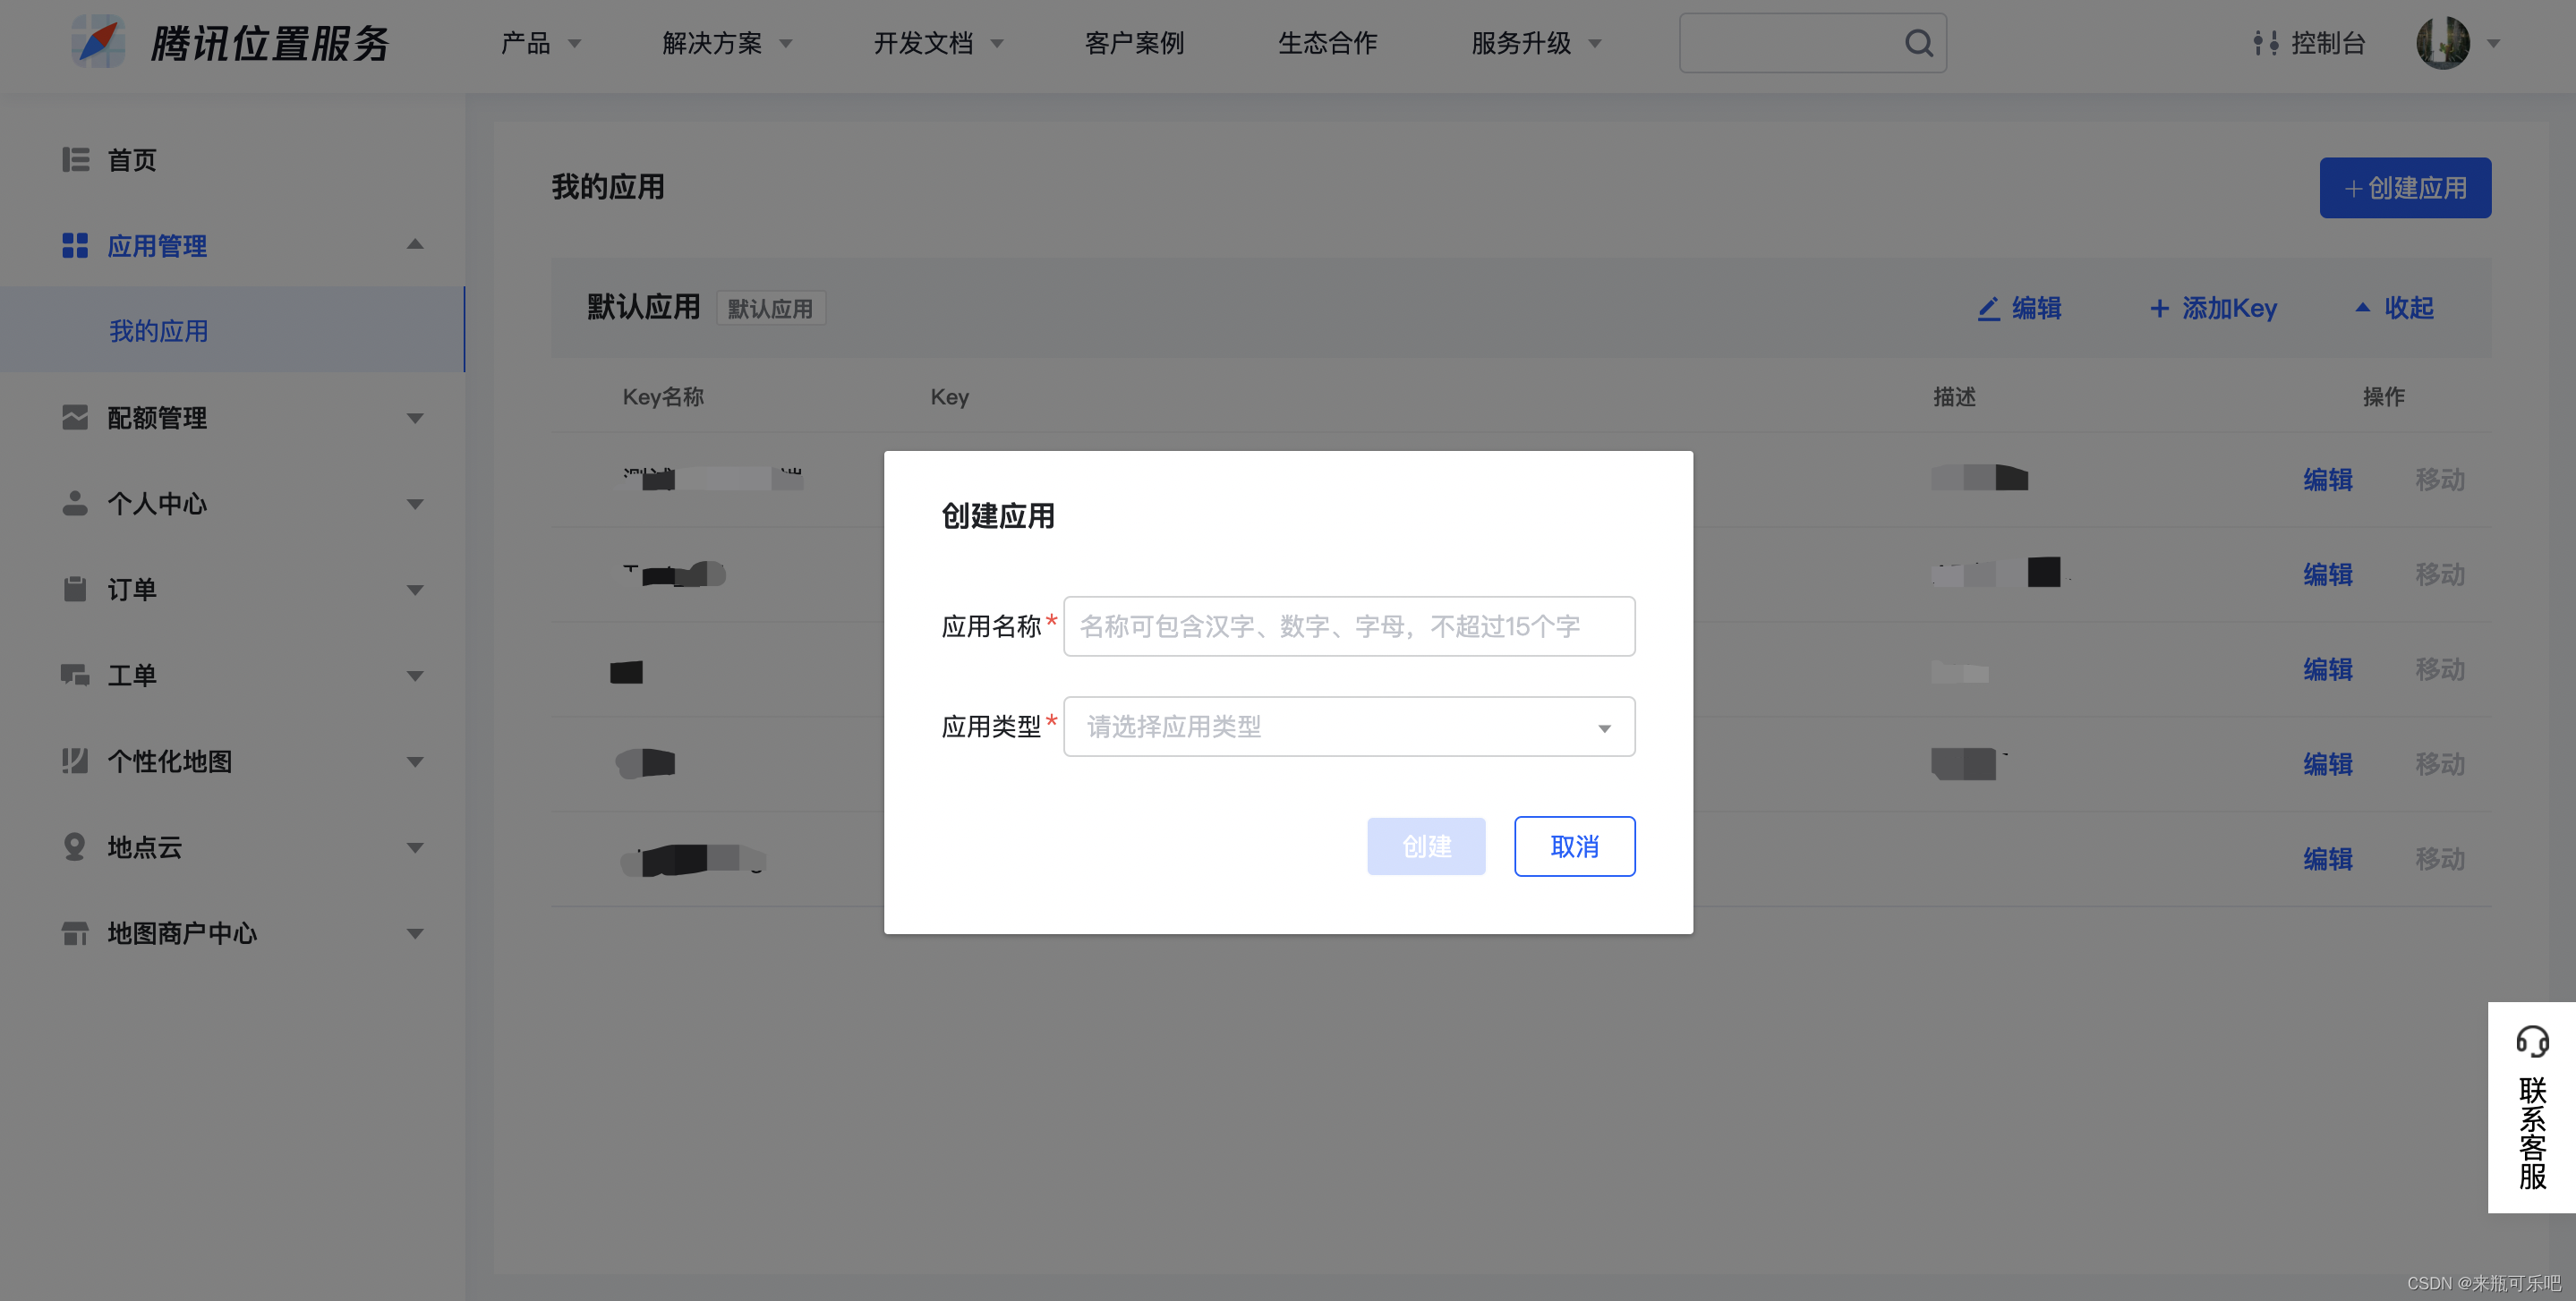
Task: Click the Tencent Location Service compass logo
Action: pyautogui.click(x=98, y=42)
